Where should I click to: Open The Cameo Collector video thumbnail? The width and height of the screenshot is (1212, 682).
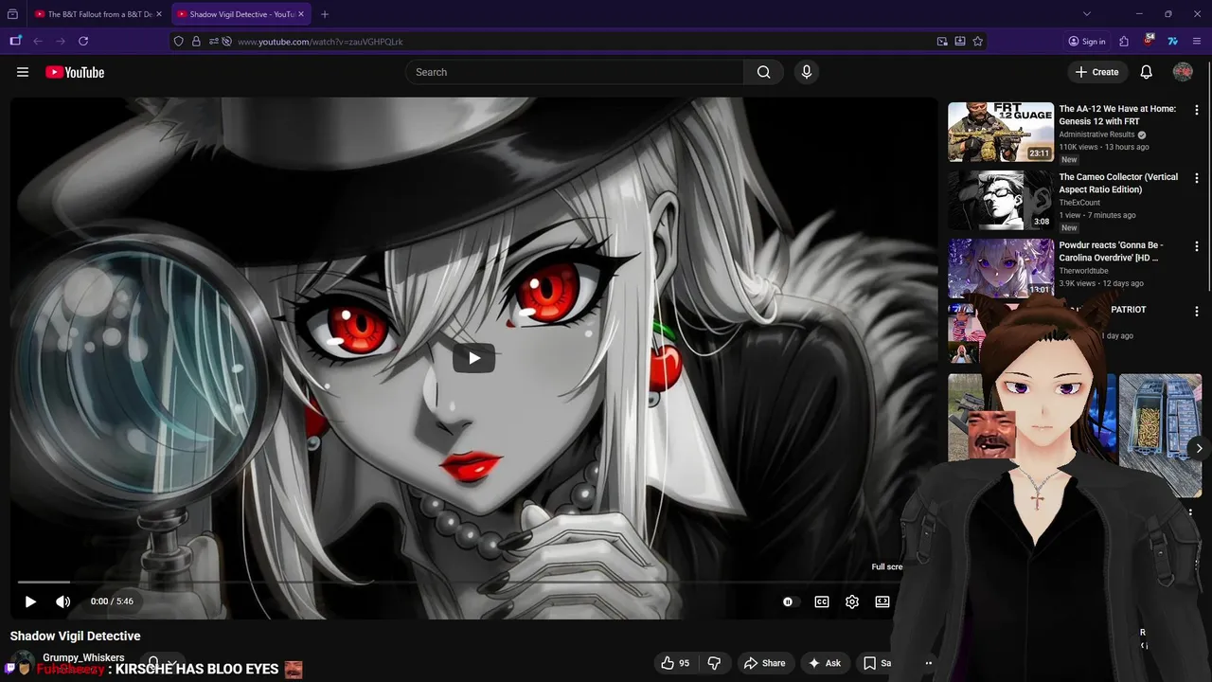tap(1001, 200)
